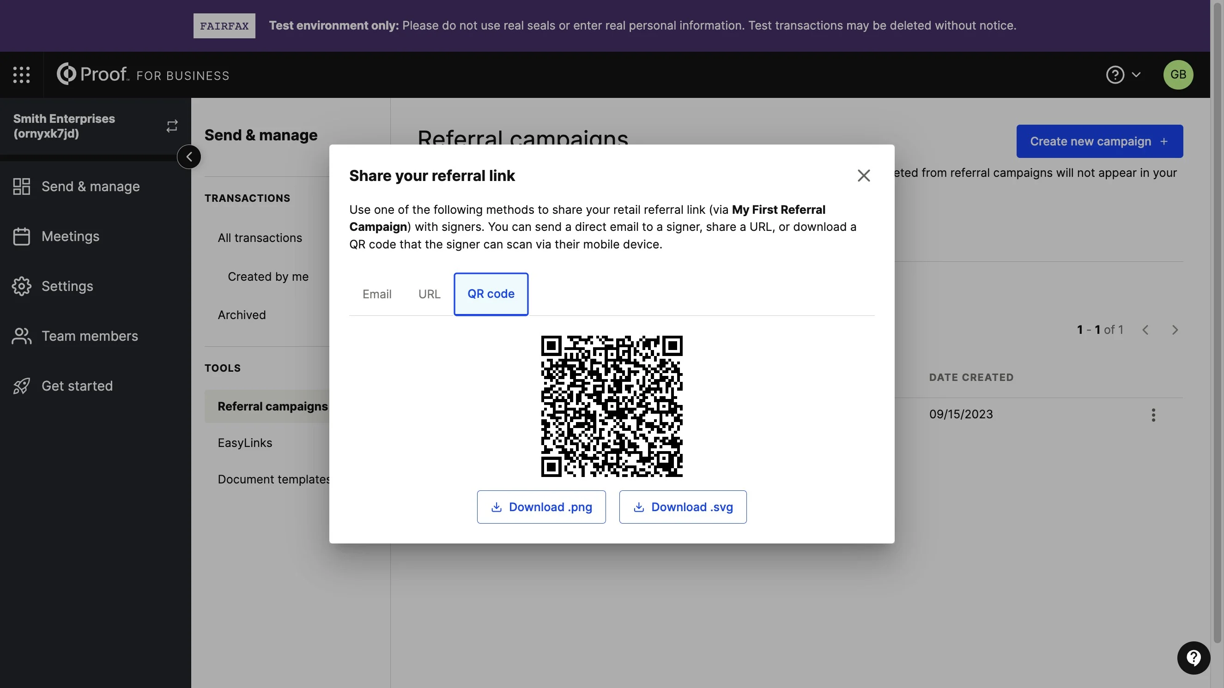
Task: Open the apps grid launcher icon
Action: tap(21, 75)
